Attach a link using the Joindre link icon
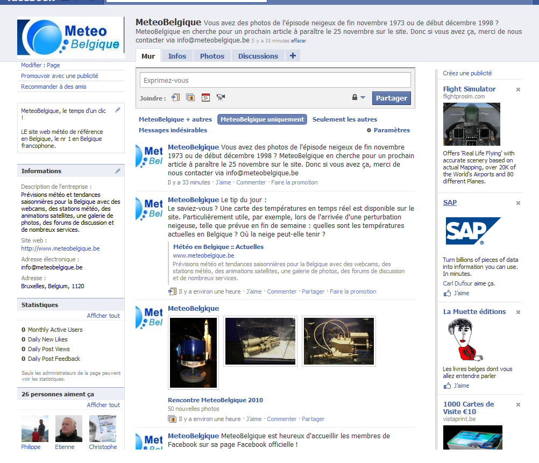 tap(176, 98)
